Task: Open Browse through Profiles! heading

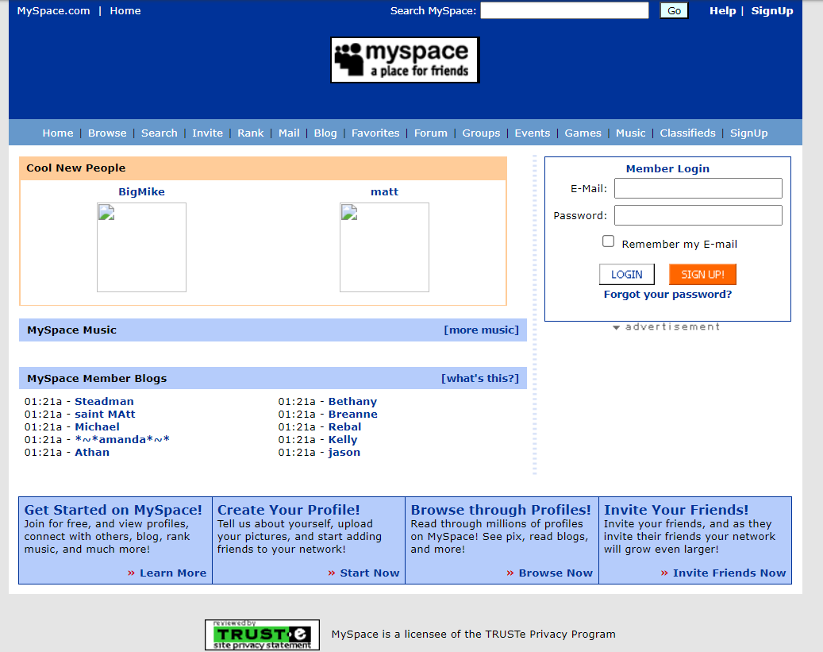Action: (501, 510)
